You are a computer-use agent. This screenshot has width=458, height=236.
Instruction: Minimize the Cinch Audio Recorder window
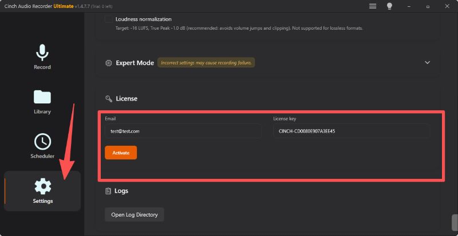[x=409, y=6]
